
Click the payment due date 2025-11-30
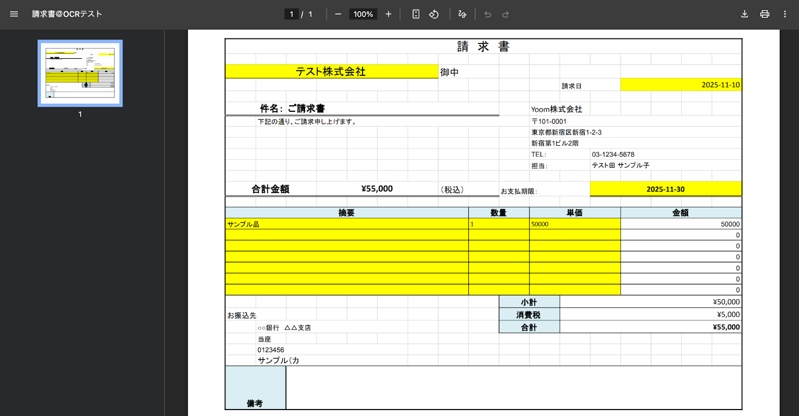coord(665,189)
